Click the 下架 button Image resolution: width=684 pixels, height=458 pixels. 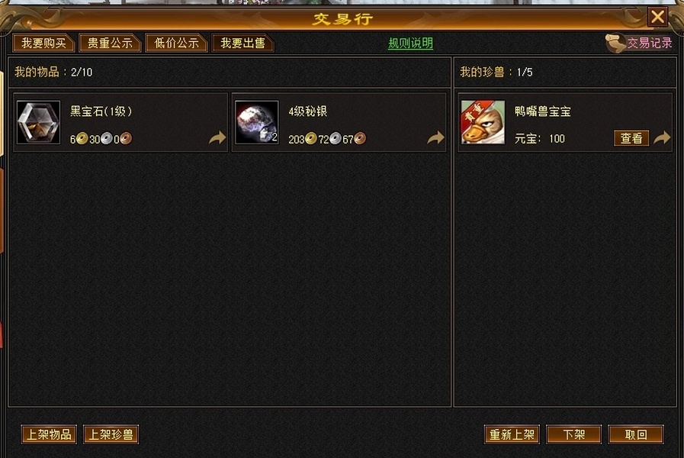coord(573,434)
